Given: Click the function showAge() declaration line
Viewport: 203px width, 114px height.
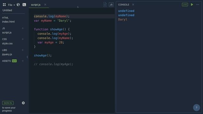Looking at the screenshot, I should (x=52, y=29).
